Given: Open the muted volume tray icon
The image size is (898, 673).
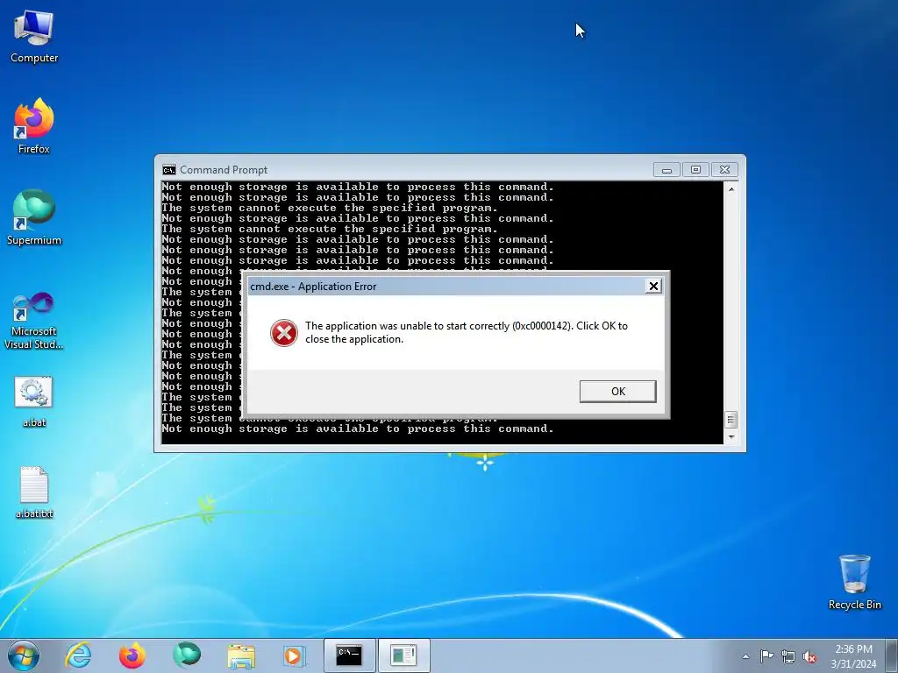Looking at the screenshot, I should [x=809, y=656].
